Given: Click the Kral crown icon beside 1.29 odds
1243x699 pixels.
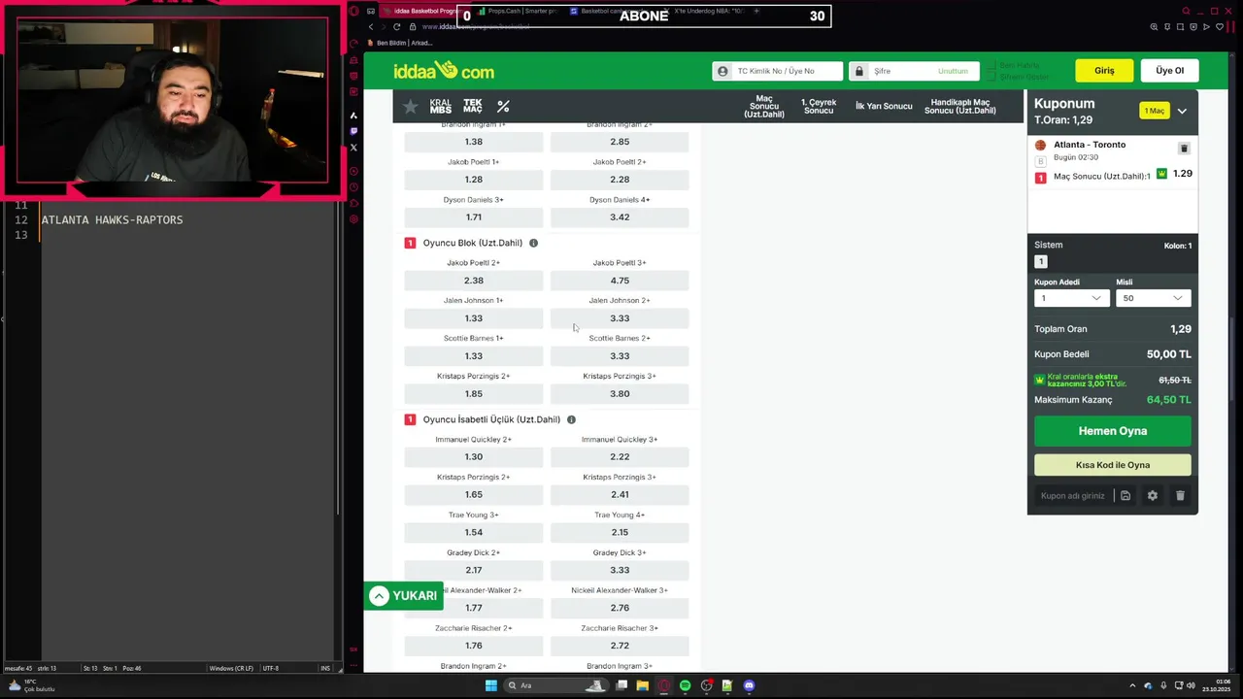Looking at the screenshot, I should click(x=1161, y=174).
